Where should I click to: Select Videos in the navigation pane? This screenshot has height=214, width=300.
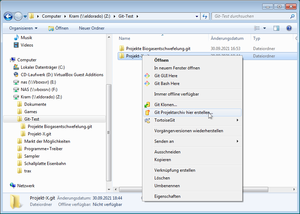coord(27,45)
